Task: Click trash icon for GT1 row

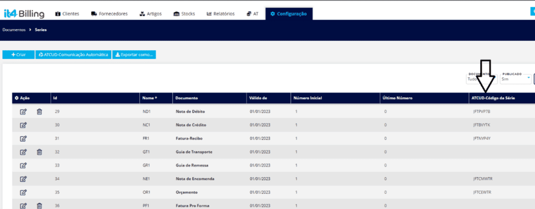Action: pos(39,152)
